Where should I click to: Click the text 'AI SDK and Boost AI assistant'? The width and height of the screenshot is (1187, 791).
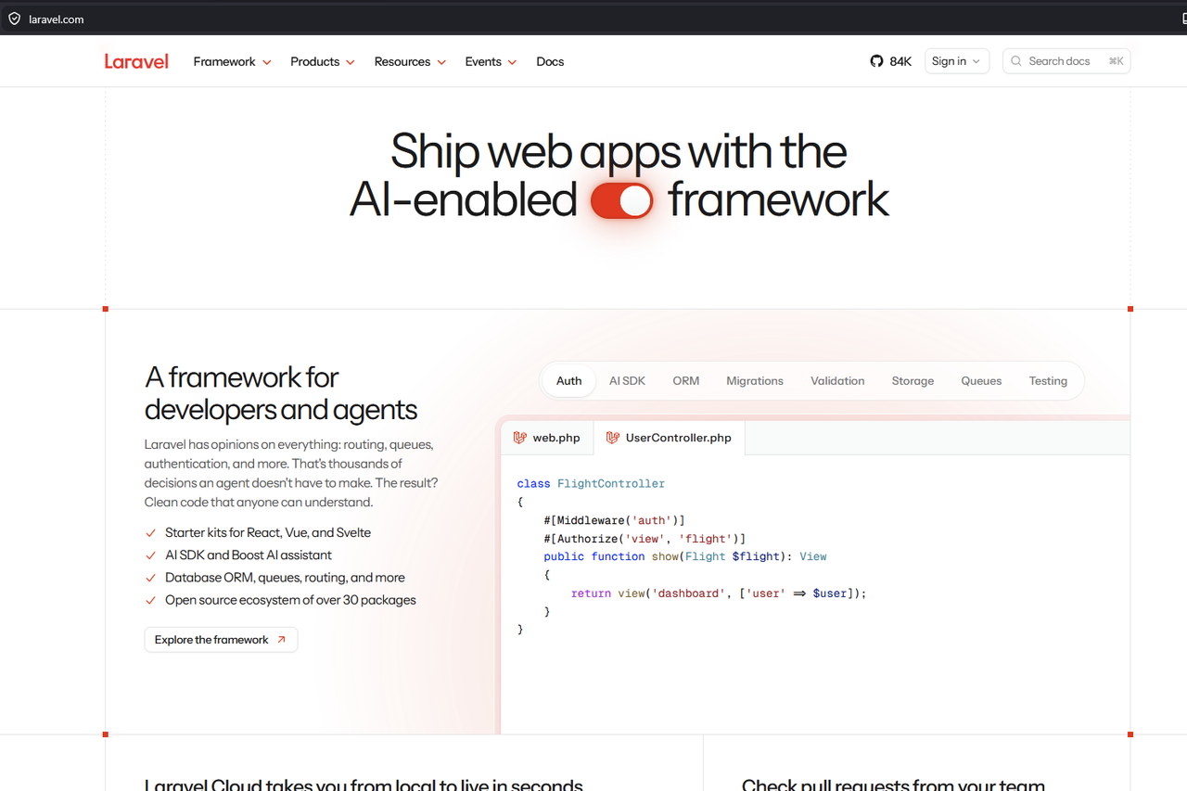[x=249, y=555]
